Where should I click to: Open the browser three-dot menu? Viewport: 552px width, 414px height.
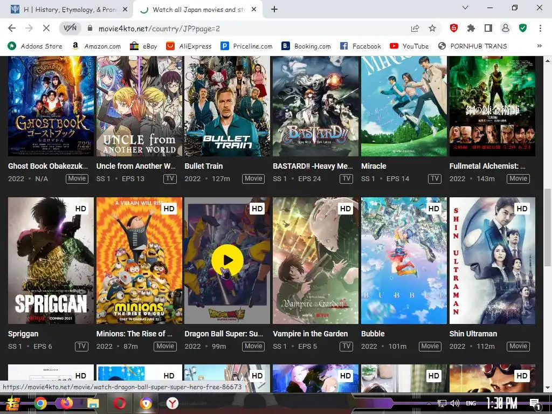[540, 28]
